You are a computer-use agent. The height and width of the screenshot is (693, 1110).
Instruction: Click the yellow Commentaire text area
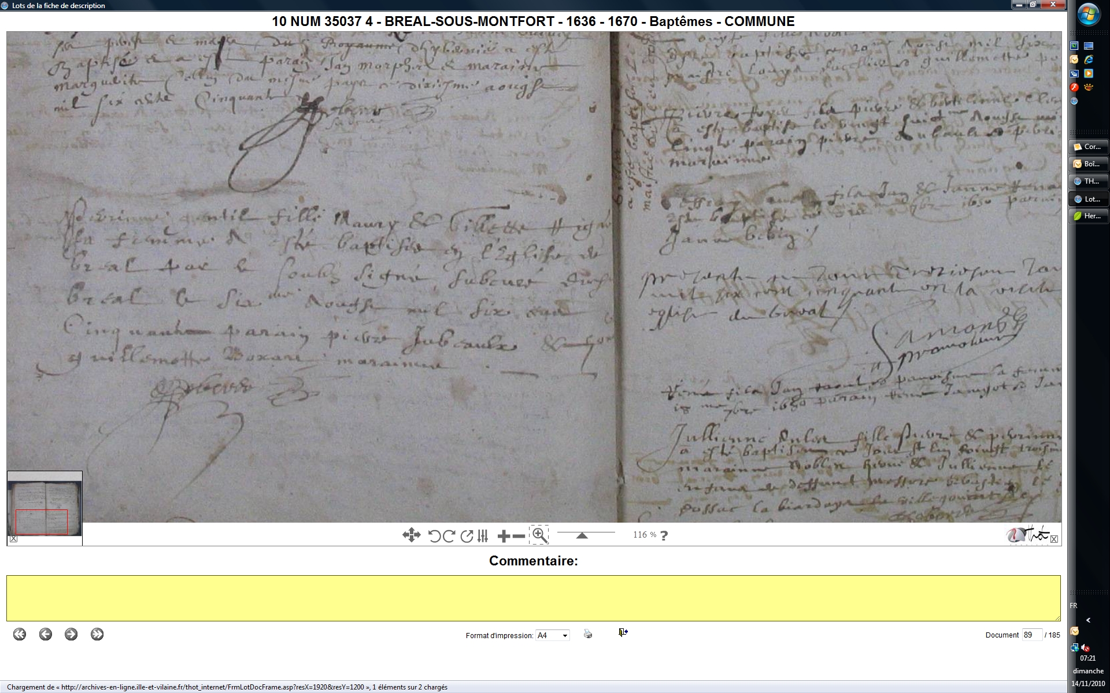pyautogui.click(x=533, y=598)
